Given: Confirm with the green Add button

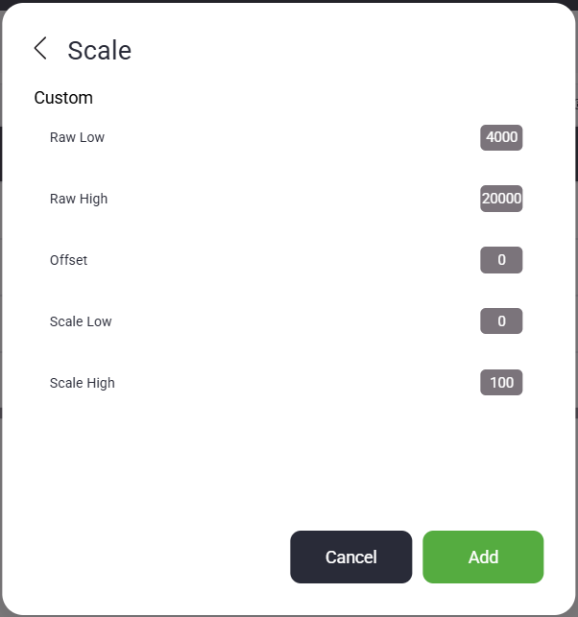Looking at the screenshot, I should coord(483,558).
